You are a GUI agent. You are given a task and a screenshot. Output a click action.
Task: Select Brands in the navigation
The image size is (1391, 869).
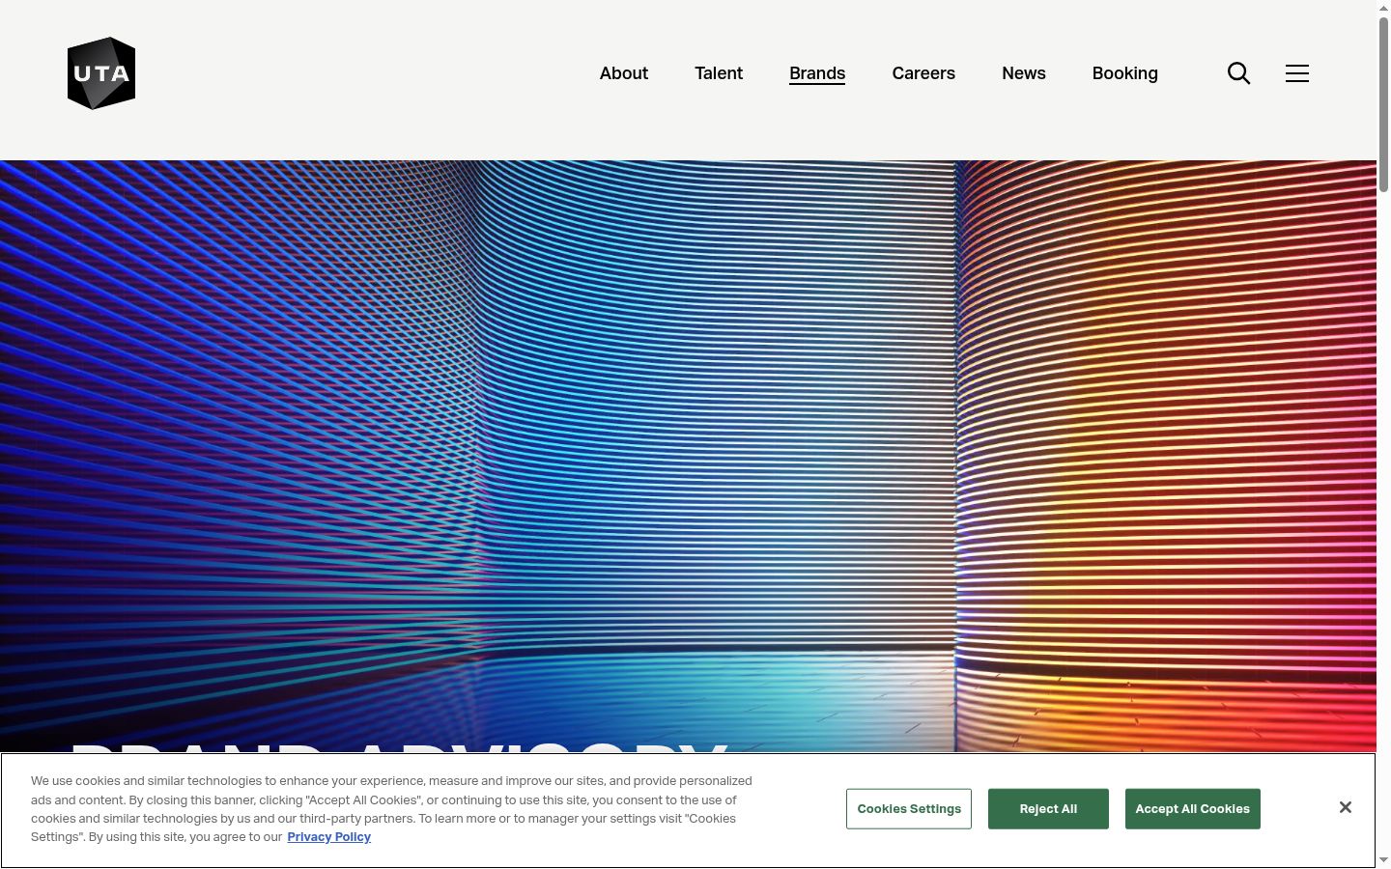[x=817, y=73]
